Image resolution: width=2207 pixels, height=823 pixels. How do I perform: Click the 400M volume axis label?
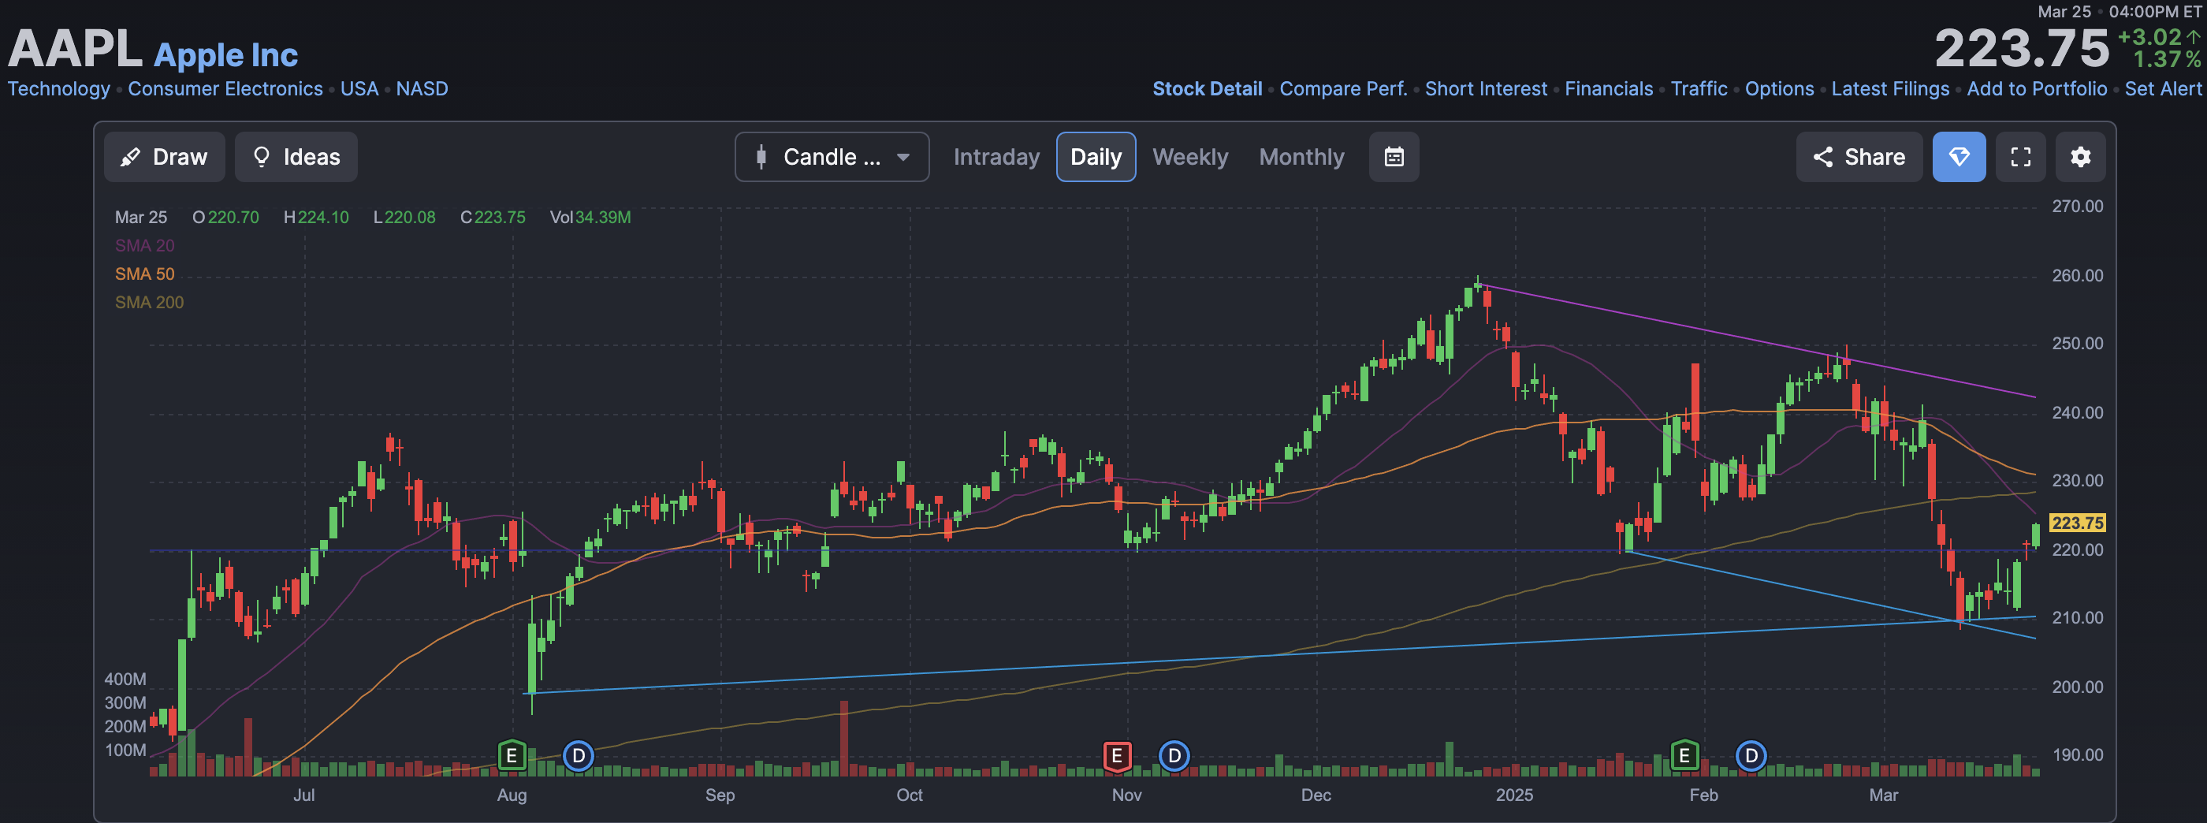[125, 679]
